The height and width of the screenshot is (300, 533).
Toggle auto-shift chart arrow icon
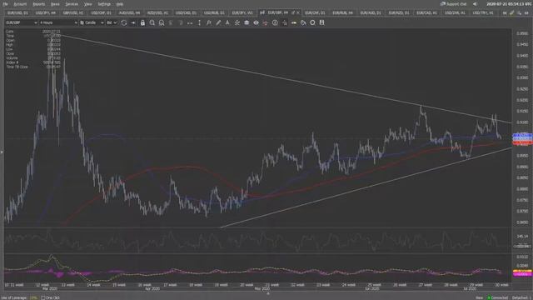pyautogui.click(x=133, y=22)
